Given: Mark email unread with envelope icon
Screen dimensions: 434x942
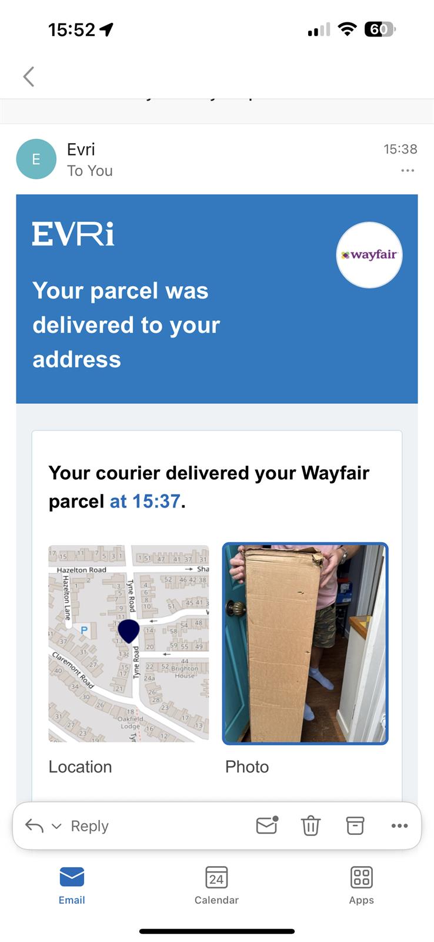Looking at the screenshot, I should [267, 825].
